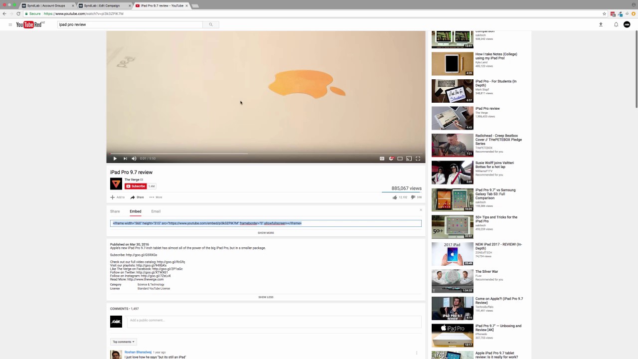The width and height of the screenshot is (638, 359).
Task: Open How I take Notes (College) video thumbnail
Action: [453, 64]
